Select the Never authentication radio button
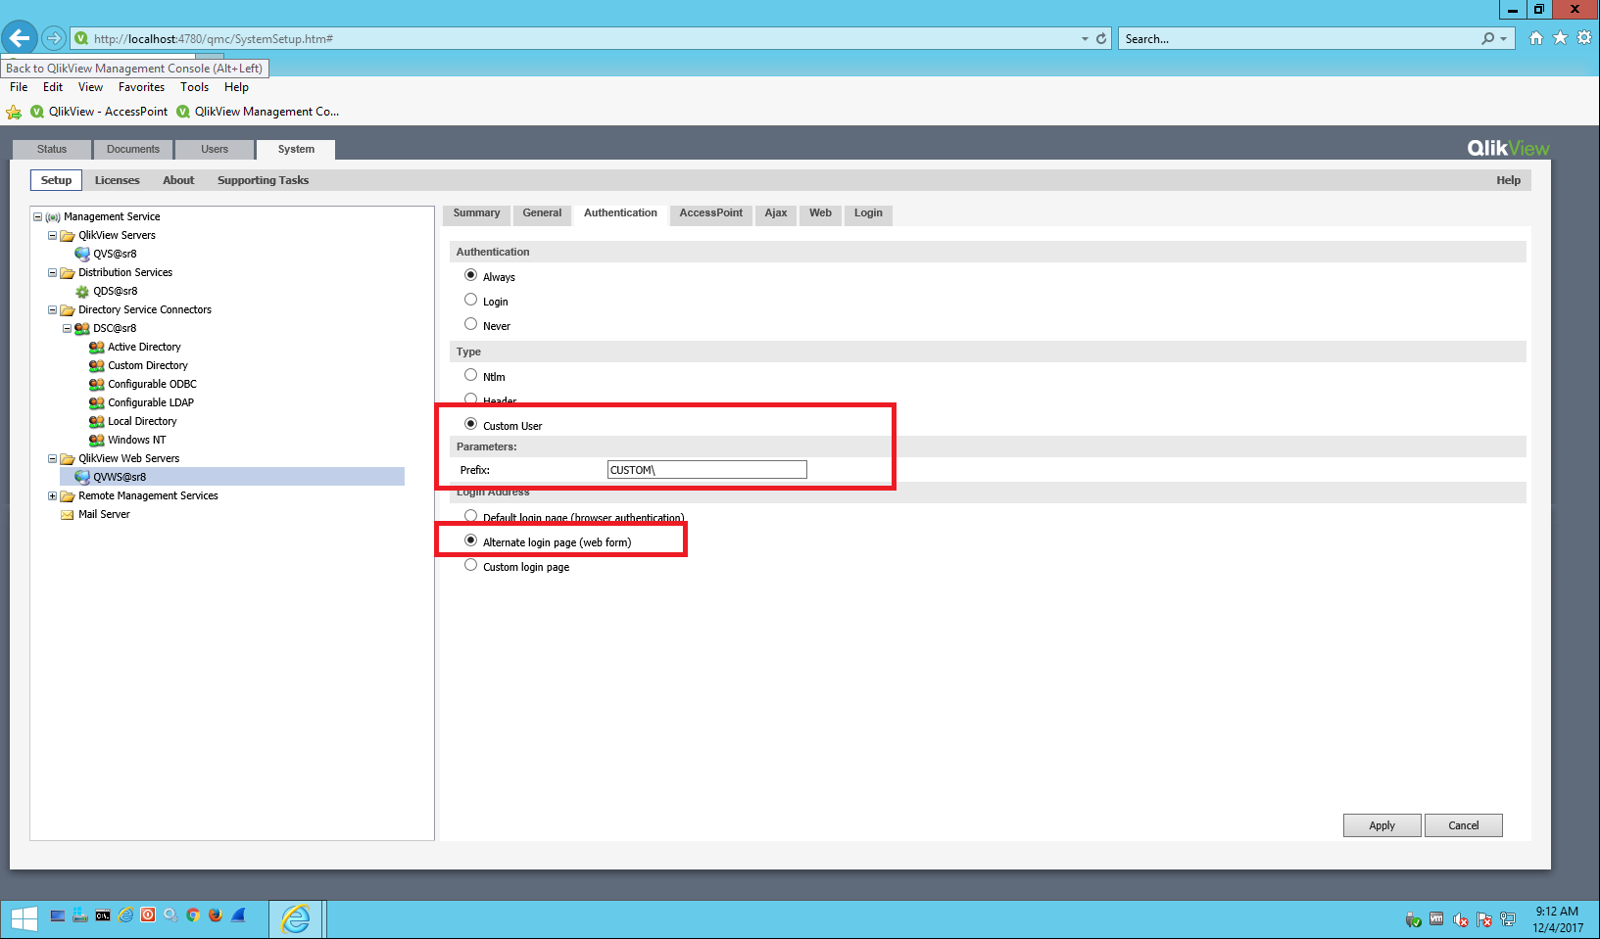1600x939 pixels. pyautogui.click(x=470, y=324)
